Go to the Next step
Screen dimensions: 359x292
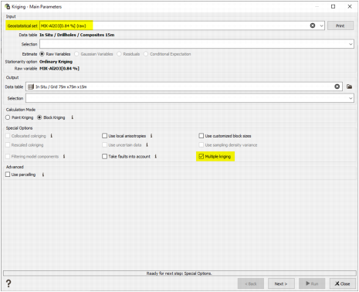(x=281, y=284)
